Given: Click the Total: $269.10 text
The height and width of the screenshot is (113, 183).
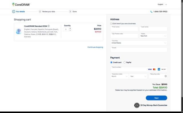Looking at the screenshot, I should [x=160, y=88].
